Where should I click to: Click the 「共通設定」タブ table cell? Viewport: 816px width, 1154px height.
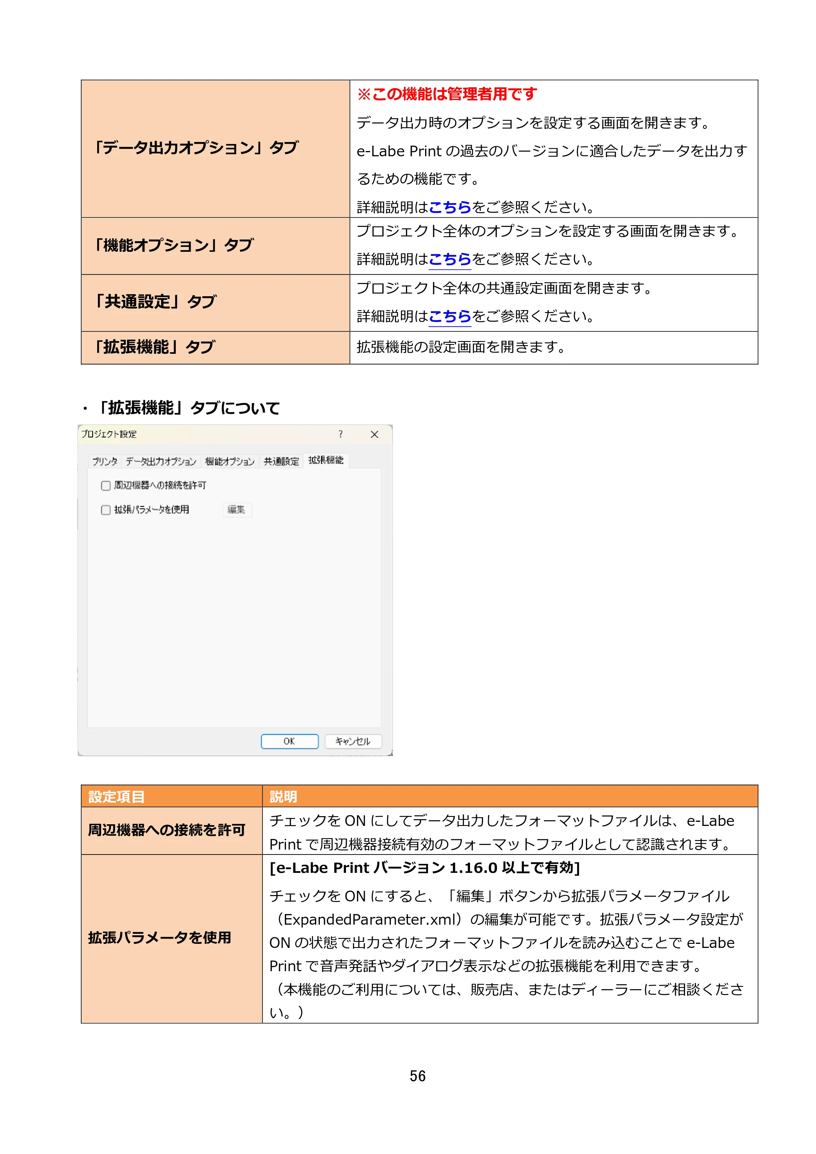(215, 302)
